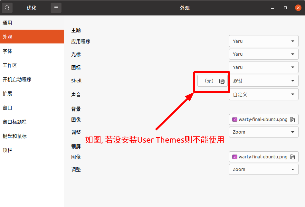Select 键盘和鼠标 in the sidebar
The width and height of the screenshot is (305, 207).
point(32,136)
